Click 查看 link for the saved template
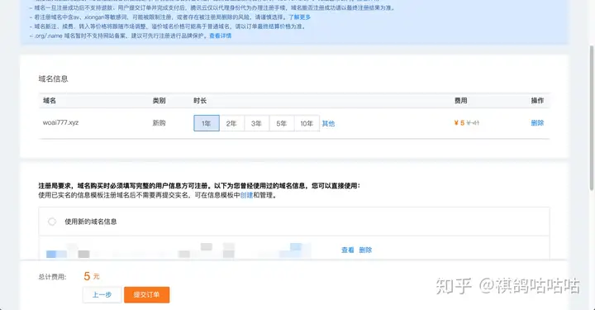 (348, 250)
